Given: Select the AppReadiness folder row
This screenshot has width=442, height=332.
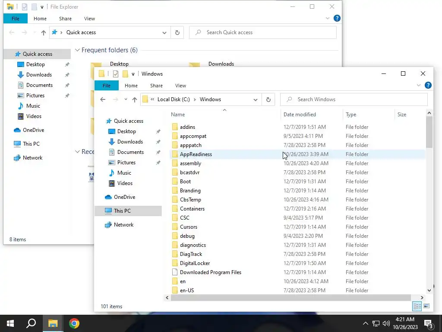Looking at the screenshot, I should coord(297,154).
